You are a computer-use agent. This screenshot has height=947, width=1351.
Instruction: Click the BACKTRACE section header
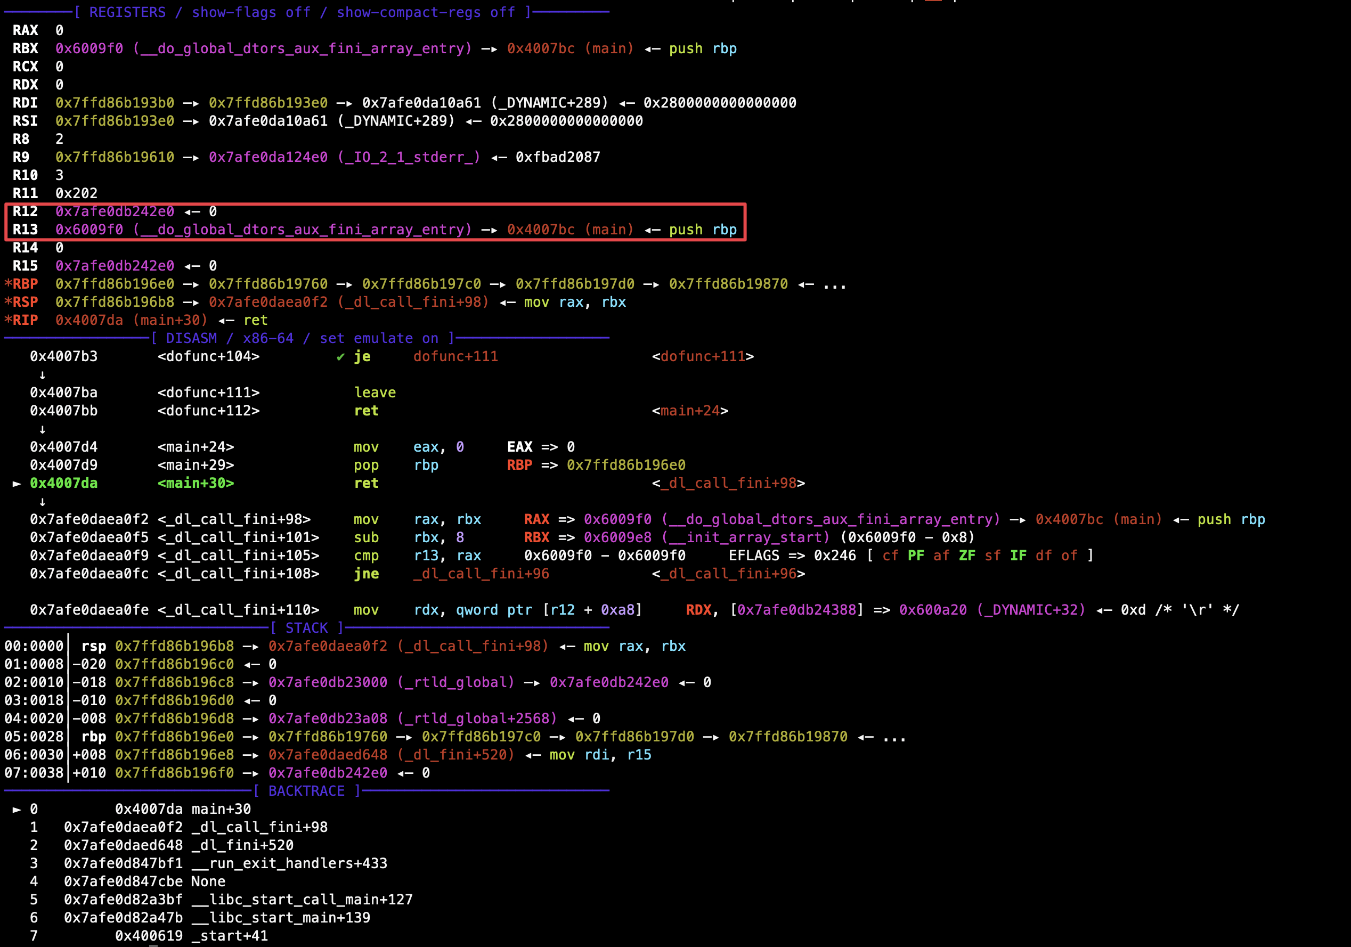[x=306, y=791]
